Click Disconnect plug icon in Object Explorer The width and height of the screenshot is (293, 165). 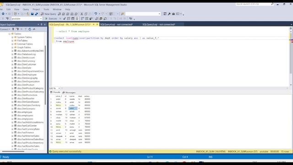(x=17, y=29)
